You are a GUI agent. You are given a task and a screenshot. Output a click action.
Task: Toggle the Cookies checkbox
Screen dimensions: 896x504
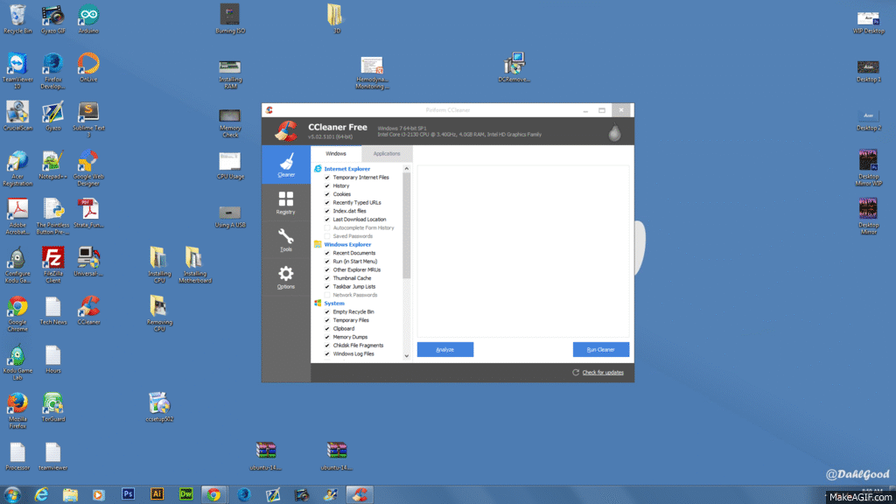(327, 194)
